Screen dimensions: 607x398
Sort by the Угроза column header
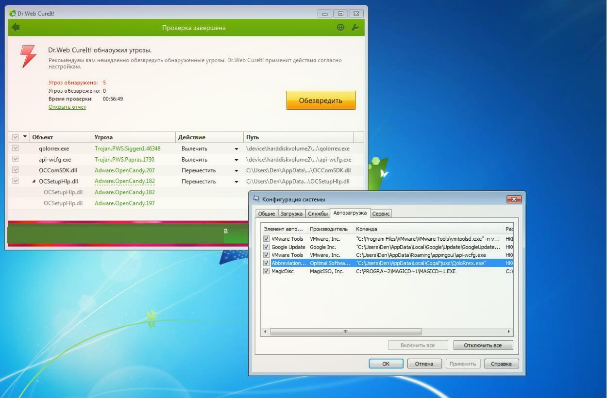pos(134,137)
